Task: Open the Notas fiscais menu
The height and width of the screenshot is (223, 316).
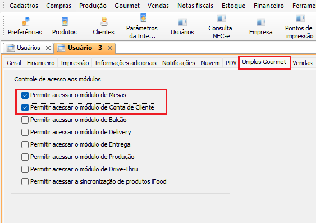Action: 195,6
